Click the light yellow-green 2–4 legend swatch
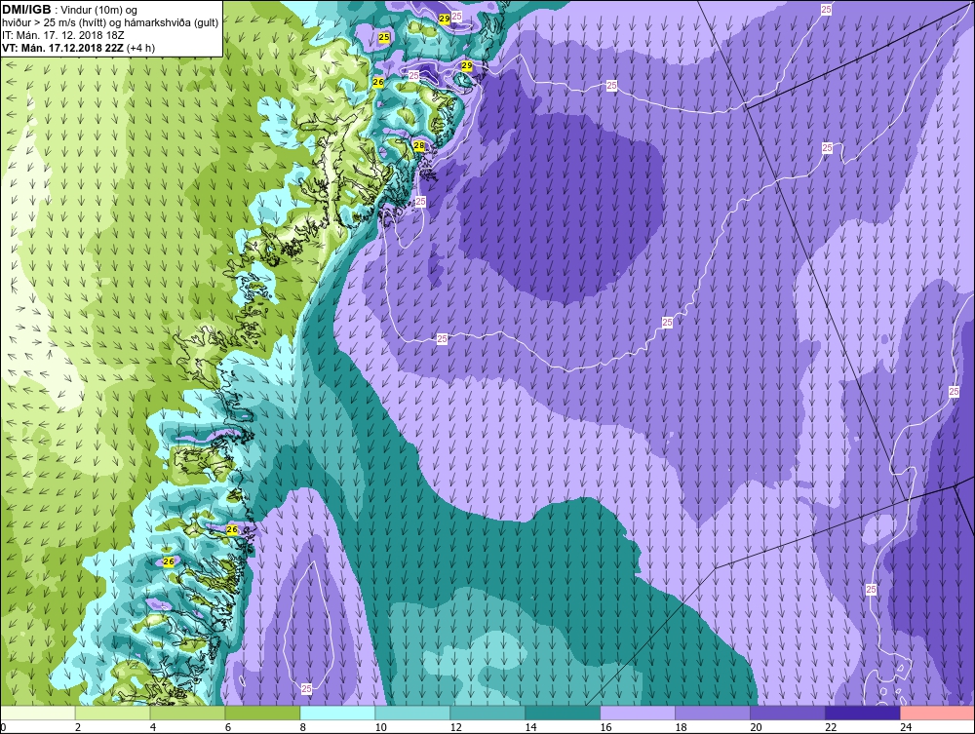This screenshot has width=975, height=734. tap(112, 713)
